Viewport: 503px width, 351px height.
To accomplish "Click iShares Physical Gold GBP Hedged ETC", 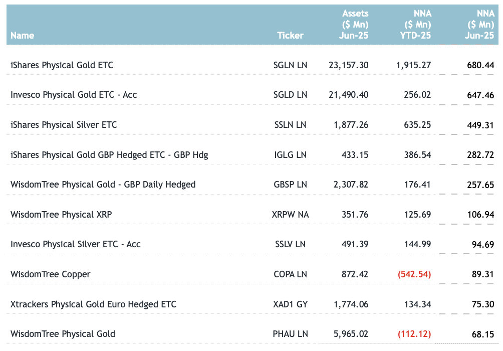I will [x=109, y=155].
